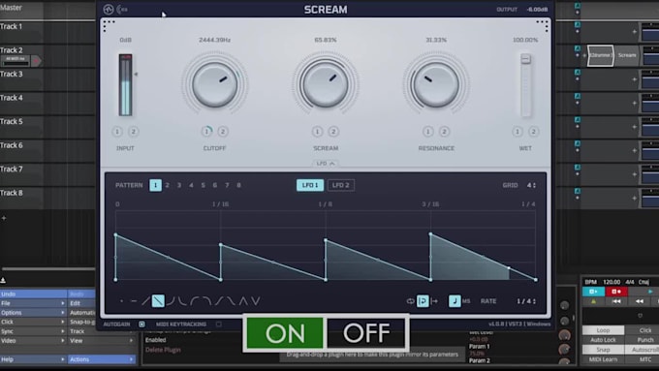The image size is (659, 371).
Task: Select the triangle peak LFO shape
Action: 243,301
